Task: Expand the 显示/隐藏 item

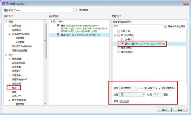Action: (x=10, y=59)
